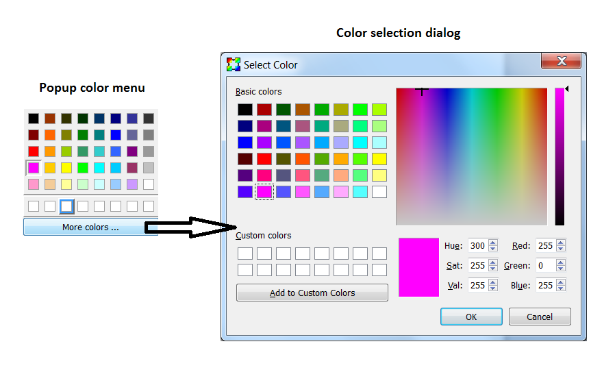Close the Select Color dialog
The image size is (615, 370).
point(562,61)
